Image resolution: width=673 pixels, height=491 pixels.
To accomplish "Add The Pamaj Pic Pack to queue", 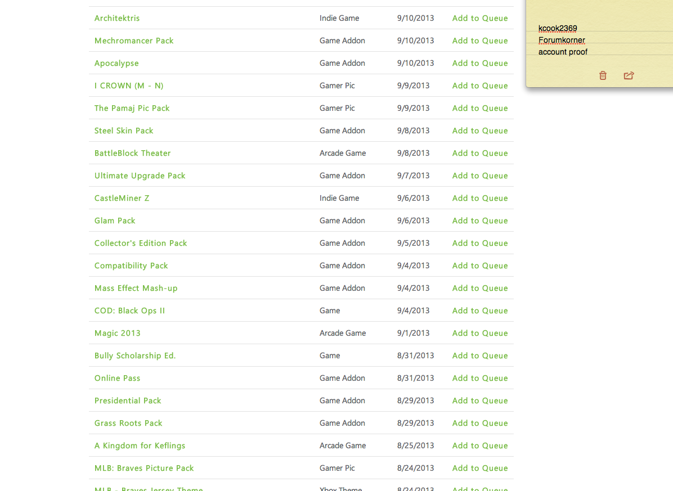I will 480,108.
